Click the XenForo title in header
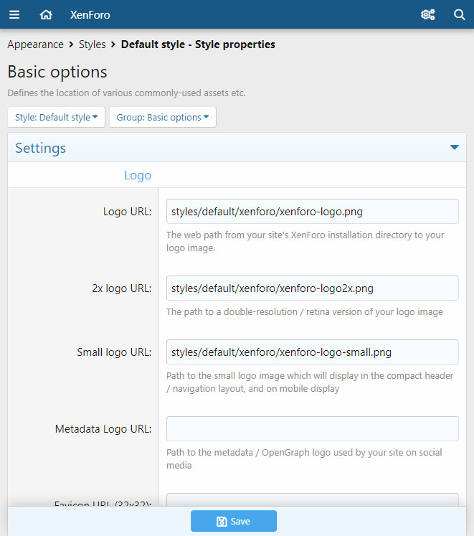474x536 pixels. [x=90, y=14]
